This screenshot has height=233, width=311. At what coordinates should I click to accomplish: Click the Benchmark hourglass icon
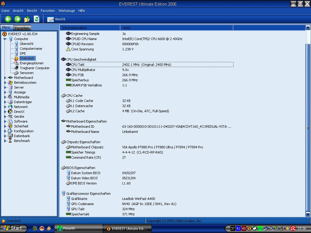click(10, 141)
